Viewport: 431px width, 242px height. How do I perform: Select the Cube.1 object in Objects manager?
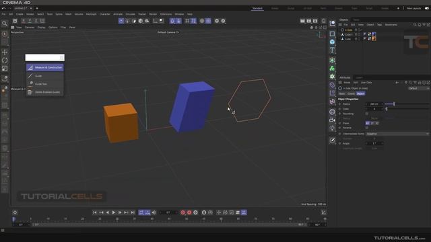(x=348, y=34)
